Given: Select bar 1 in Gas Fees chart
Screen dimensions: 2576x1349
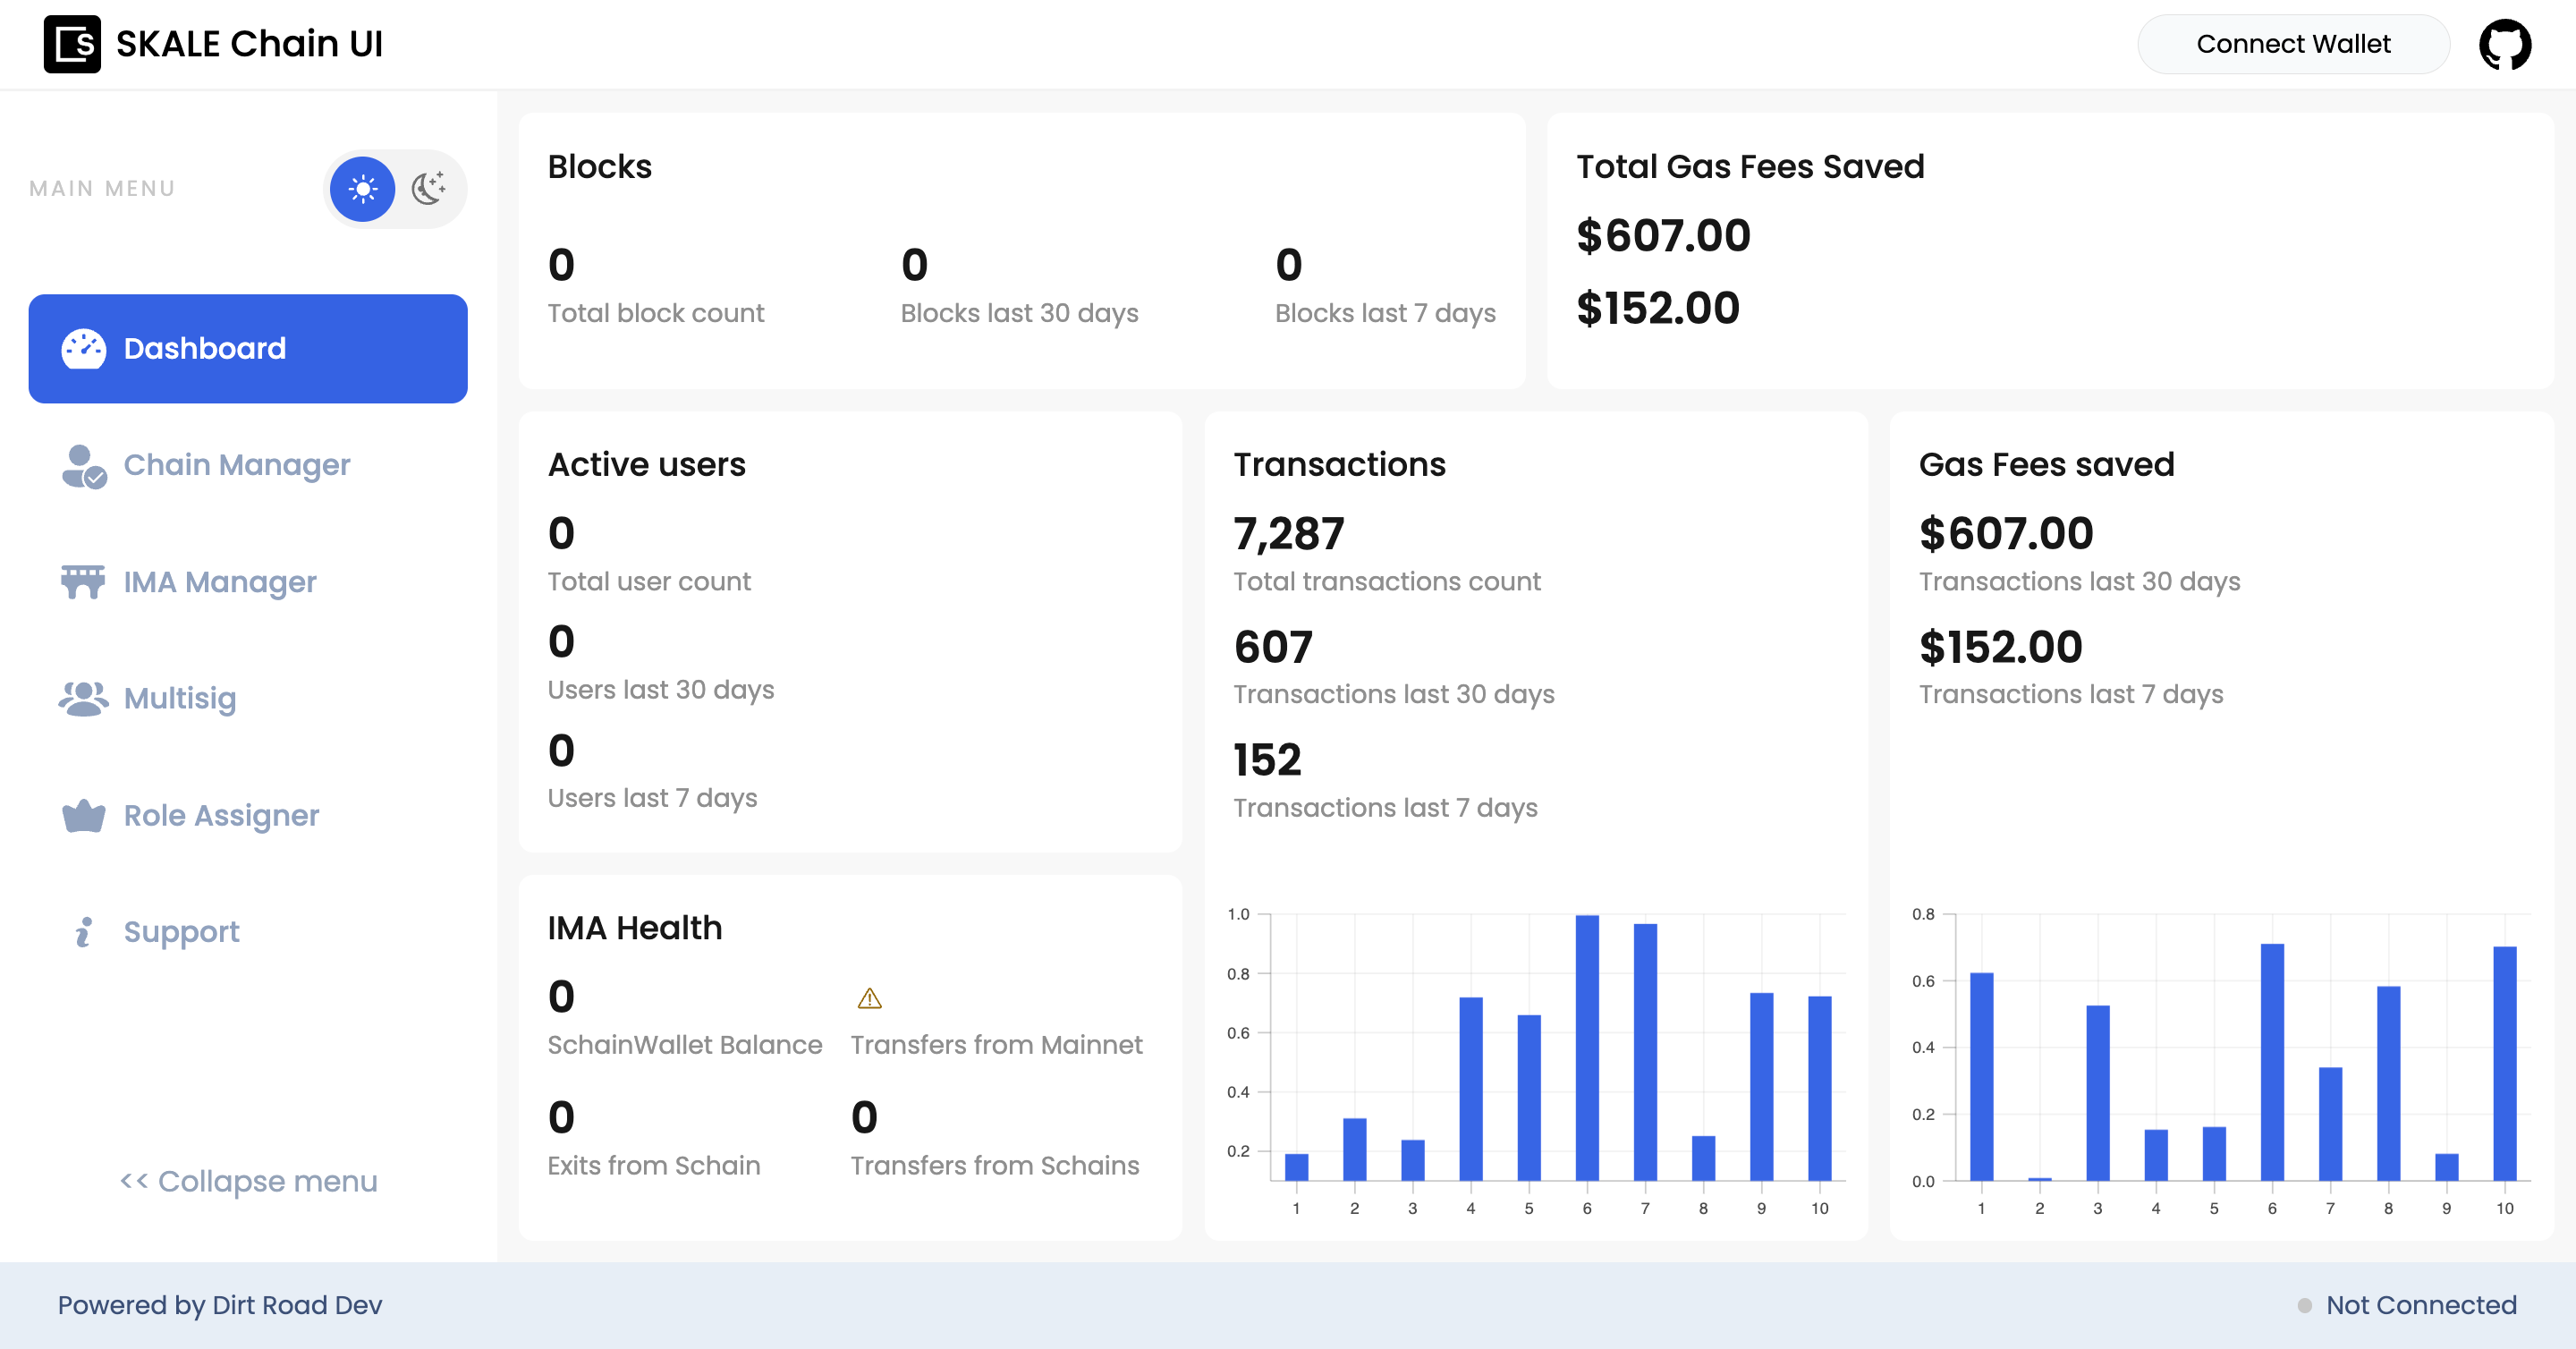Looking at the screenshot, I should [1981, 1077].
